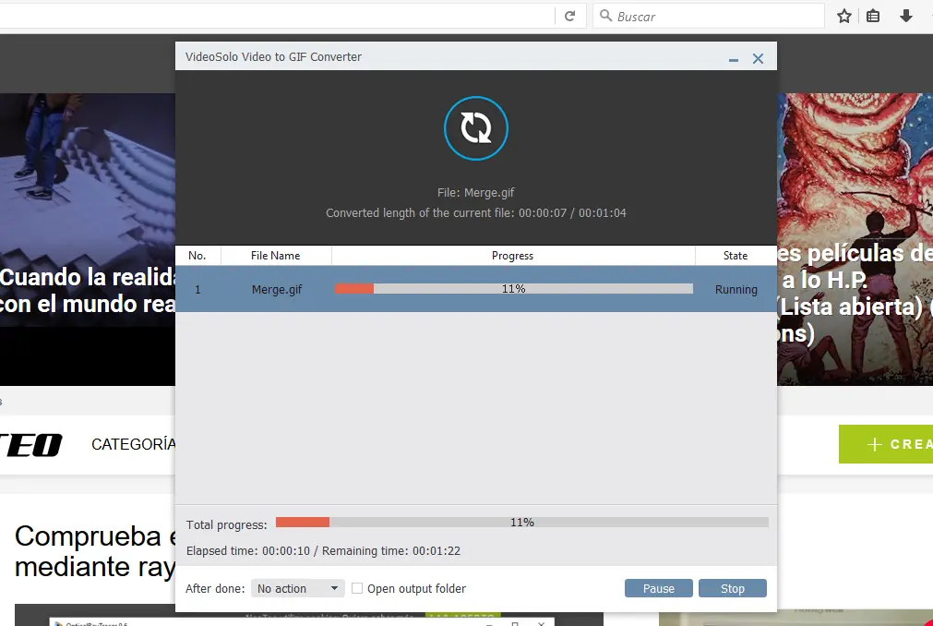Stop the conversion

(733, 588)
